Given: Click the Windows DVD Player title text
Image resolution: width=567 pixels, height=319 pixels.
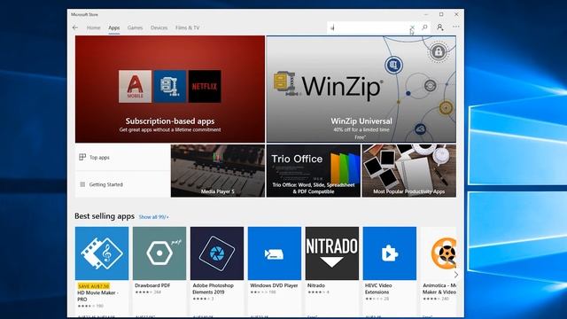Looking at the screenshot, I should pos(274,285).
